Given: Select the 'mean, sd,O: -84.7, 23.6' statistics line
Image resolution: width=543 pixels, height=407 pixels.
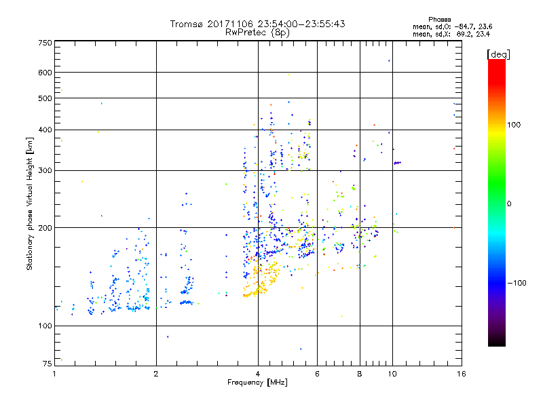Looking at the screenshot, I should pos(452,26).
